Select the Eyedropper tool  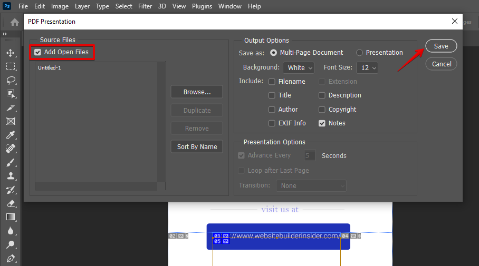(11, 135)
